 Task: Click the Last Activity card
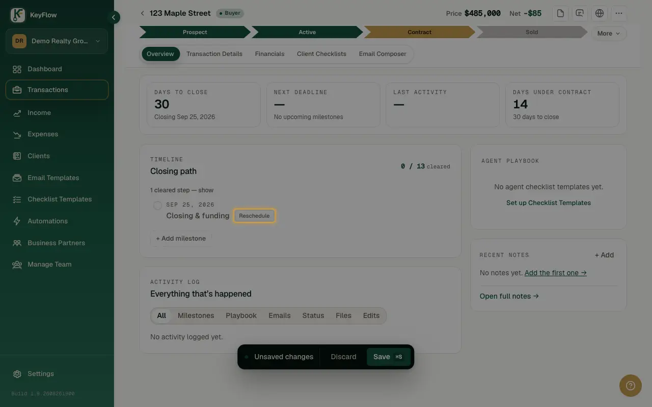click(443, 105)
